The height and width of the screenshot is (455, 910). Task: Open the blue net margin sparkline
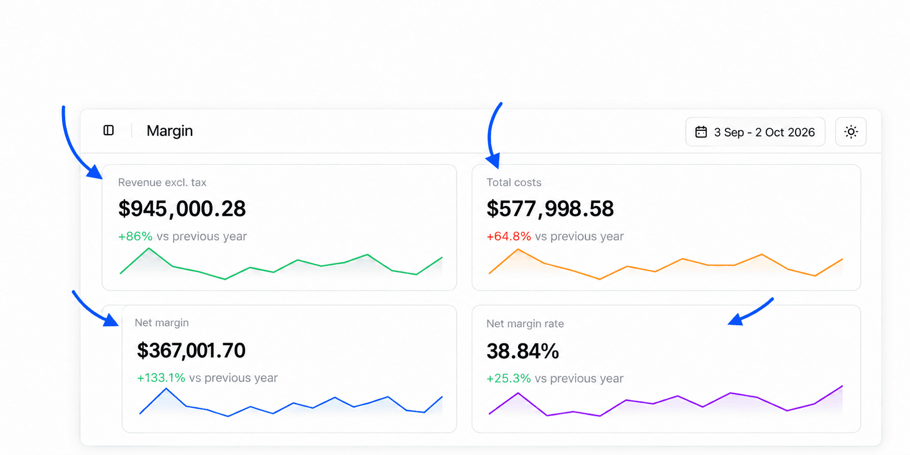(x=291, y=402)
